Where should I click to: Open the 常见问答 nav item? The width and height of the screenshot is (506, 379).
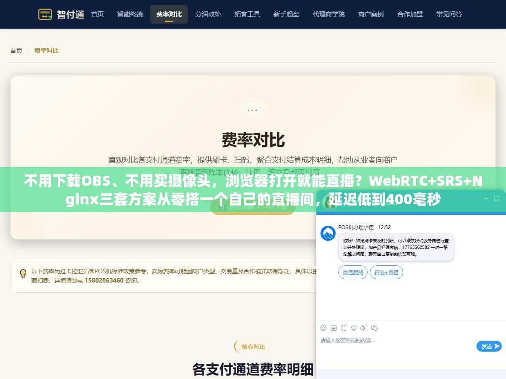(449, 14)
